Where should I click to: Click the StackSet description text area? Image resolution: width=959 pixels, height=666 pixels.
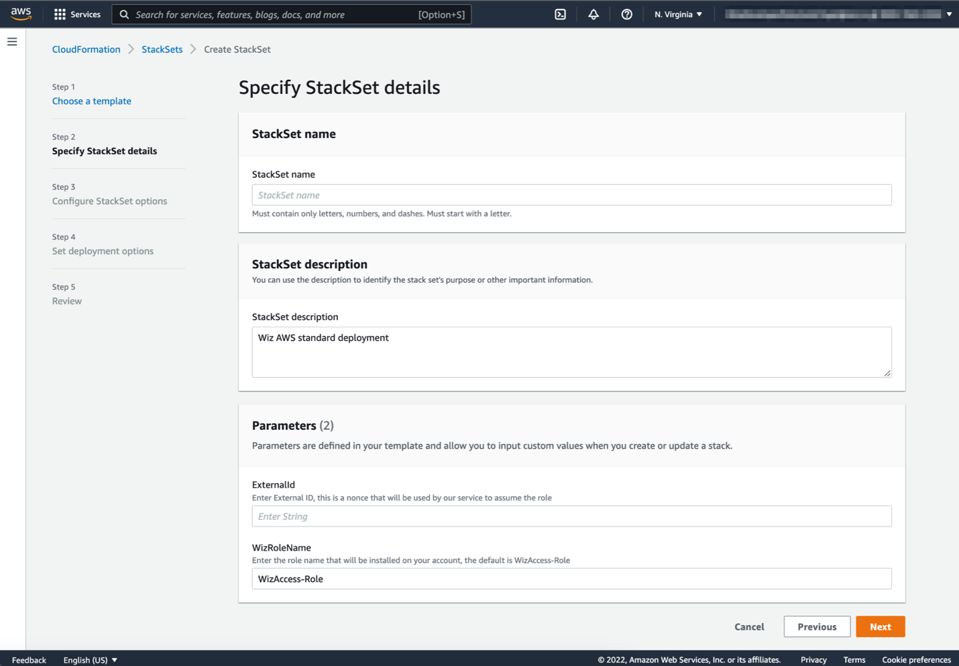[x=571, y=352]
